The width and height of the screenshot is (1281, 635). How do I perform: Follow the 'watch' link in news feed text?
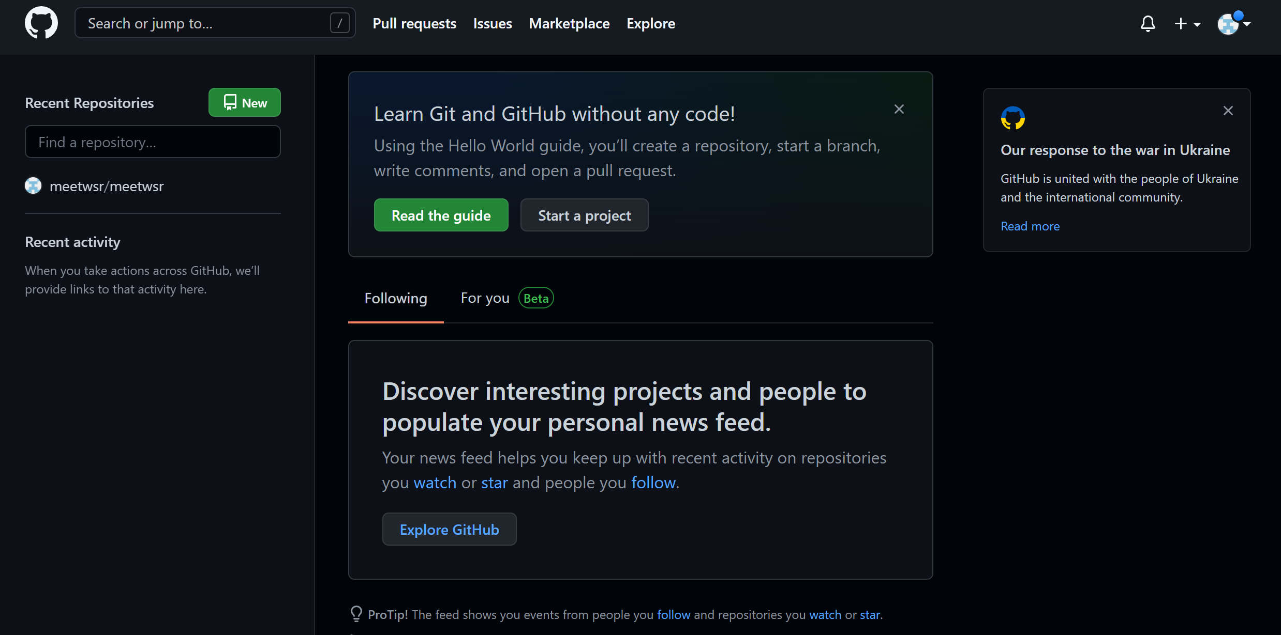click(435, 483)
